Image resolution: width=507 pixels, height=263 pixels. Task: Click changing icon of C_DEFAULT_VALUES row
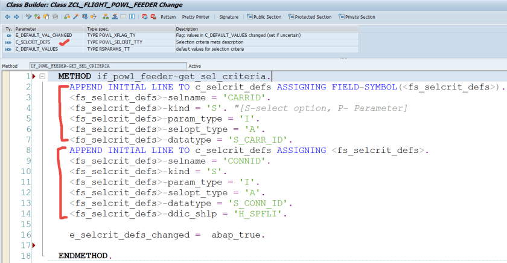pos(8,49)
